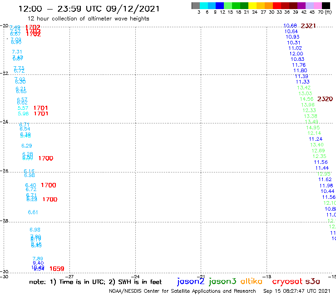This screenshot has height=295, width=336.
Task: Click the cyan wave height value '5.57'
Action: coord(23,108)
